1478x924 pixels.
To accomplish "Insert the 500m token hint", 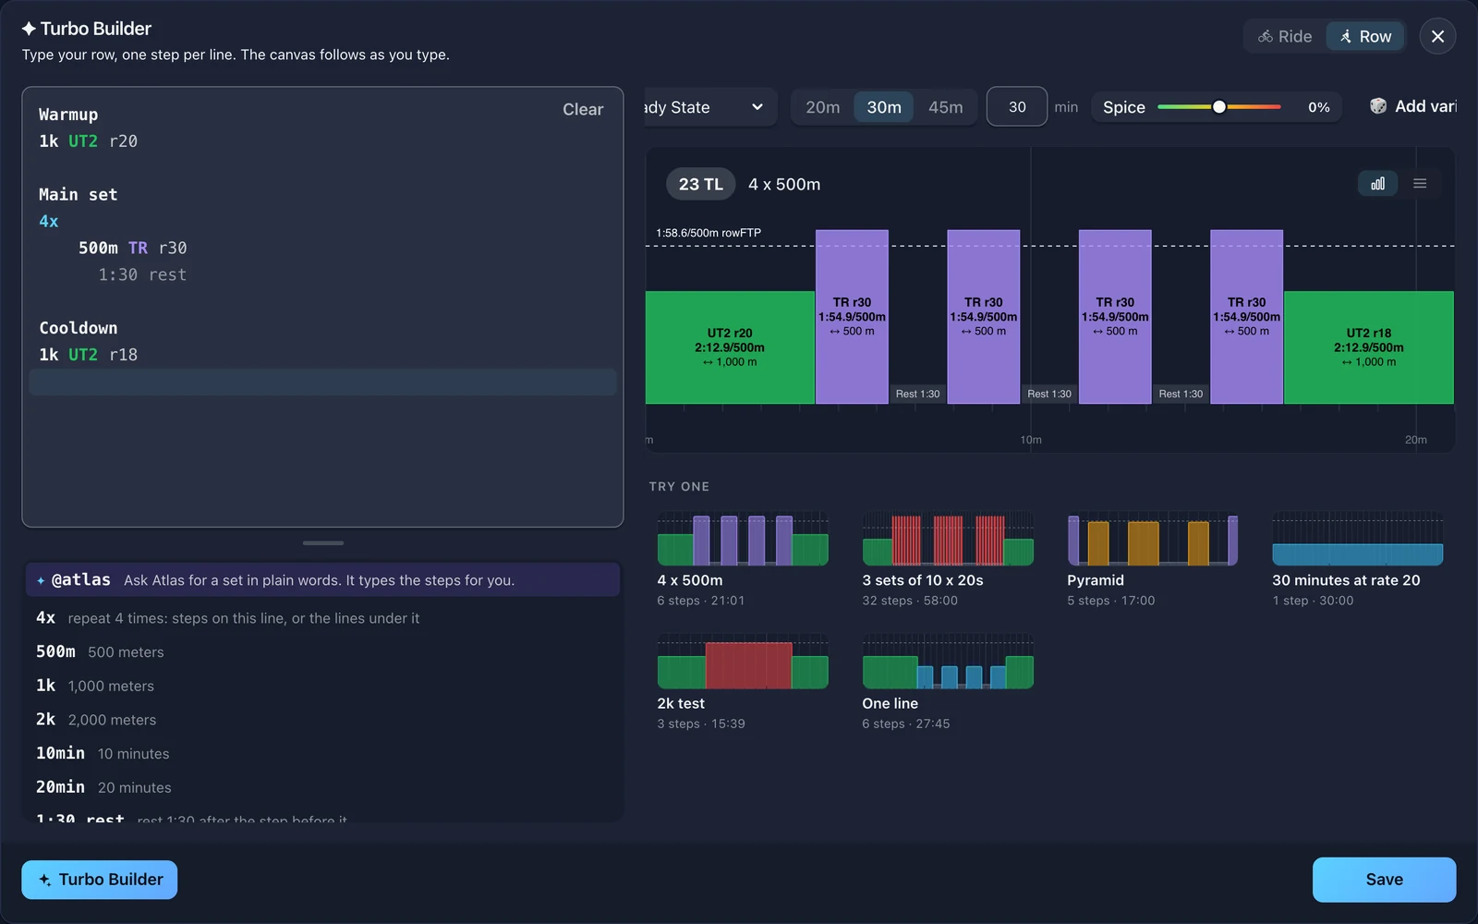I will tap(322, 651).
